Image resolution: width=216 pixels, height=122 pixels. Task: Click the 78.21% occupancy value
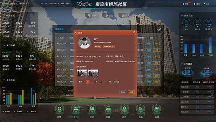pyautogui.click(x=208, y=29)
